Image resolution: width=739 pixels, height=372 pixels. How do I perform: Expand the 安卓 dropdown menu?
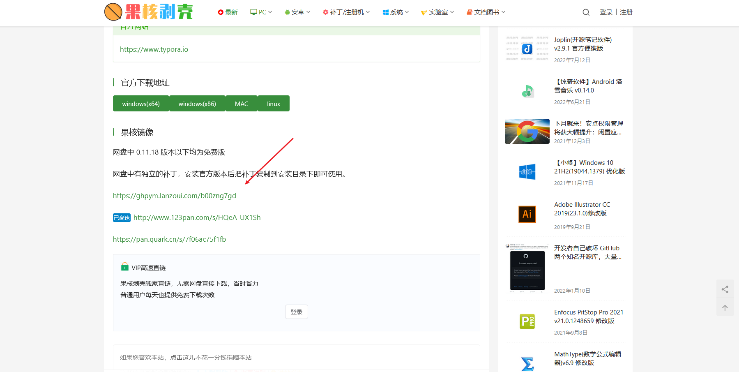(297, 12)
